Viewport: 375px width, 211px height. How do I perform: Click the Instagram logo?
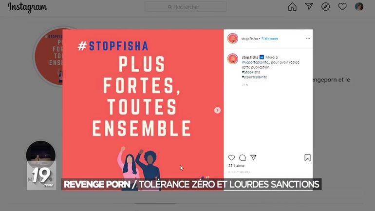click(x=27, y=7)
